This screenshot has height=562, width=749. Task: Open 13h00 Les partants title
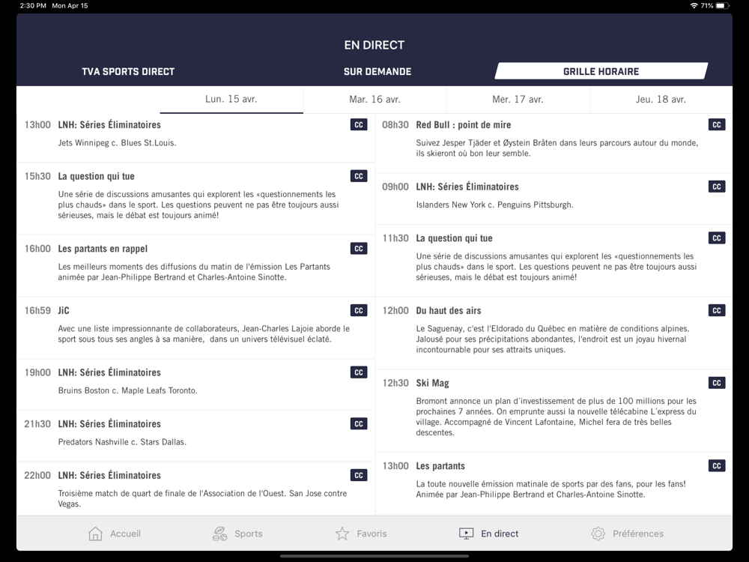click(x=440, y=466)
